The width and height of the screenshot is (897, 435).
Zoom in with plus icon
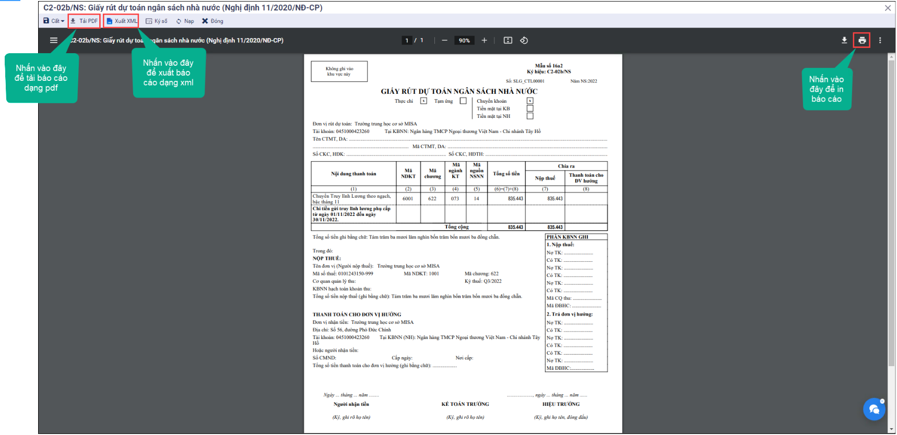click(484, 40)
